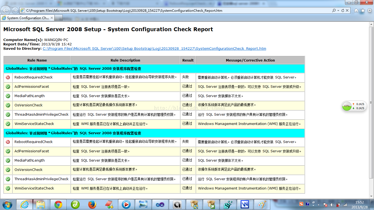
Task: Open the Tools gear icon
Action: (x=369, y=11)
